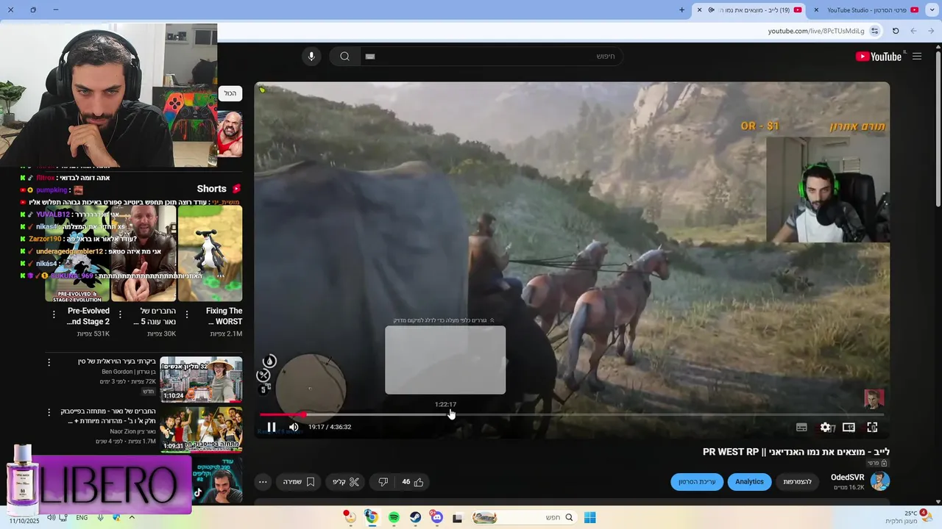This screenshot has width=942, height=529.
Task: Open the OdedSVR channel name link
Action: [x=847, y=478]
